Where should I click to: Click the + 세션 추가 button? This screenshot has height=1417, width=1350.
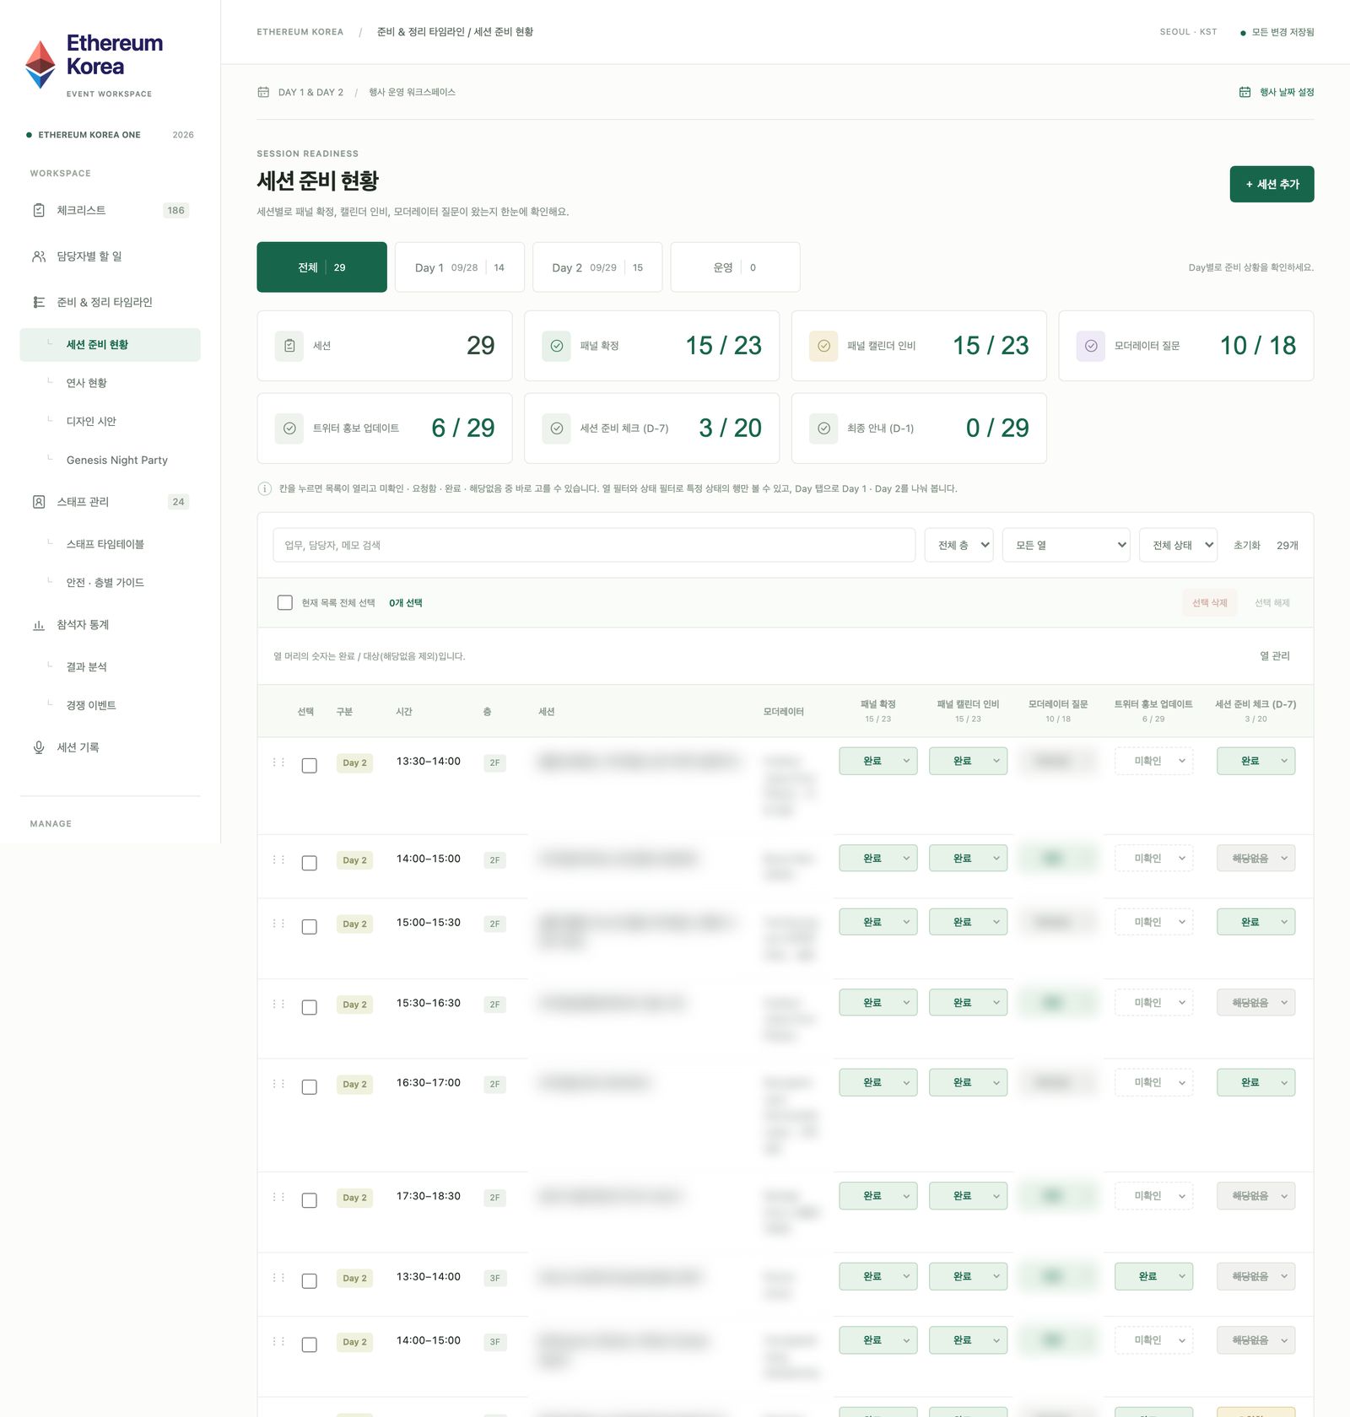tap(1272, 184)
